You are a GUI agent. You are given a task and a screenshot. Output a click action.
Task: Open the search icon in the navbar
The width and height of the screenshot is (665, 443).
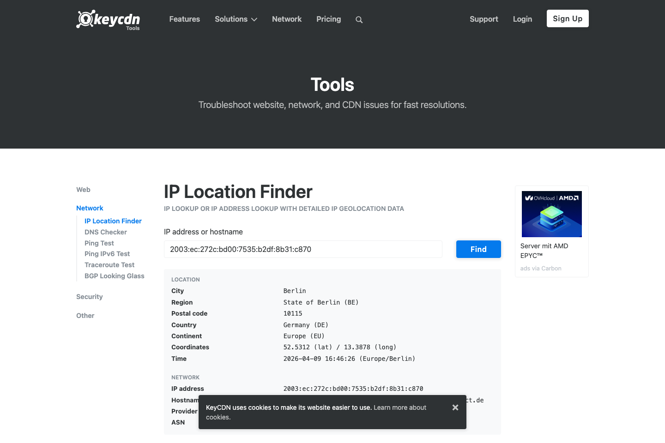[359, 19]
